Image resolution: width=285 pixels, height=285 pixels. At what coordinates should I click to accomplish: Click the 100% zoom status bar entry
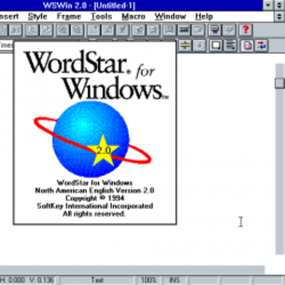pos(148,280)
